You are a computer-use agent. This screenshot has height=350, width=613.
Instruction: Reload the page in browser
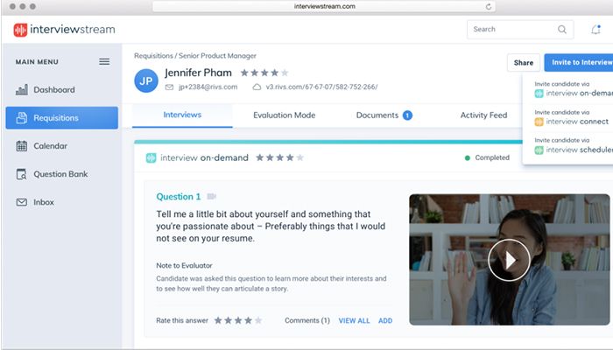coord(489,7)
